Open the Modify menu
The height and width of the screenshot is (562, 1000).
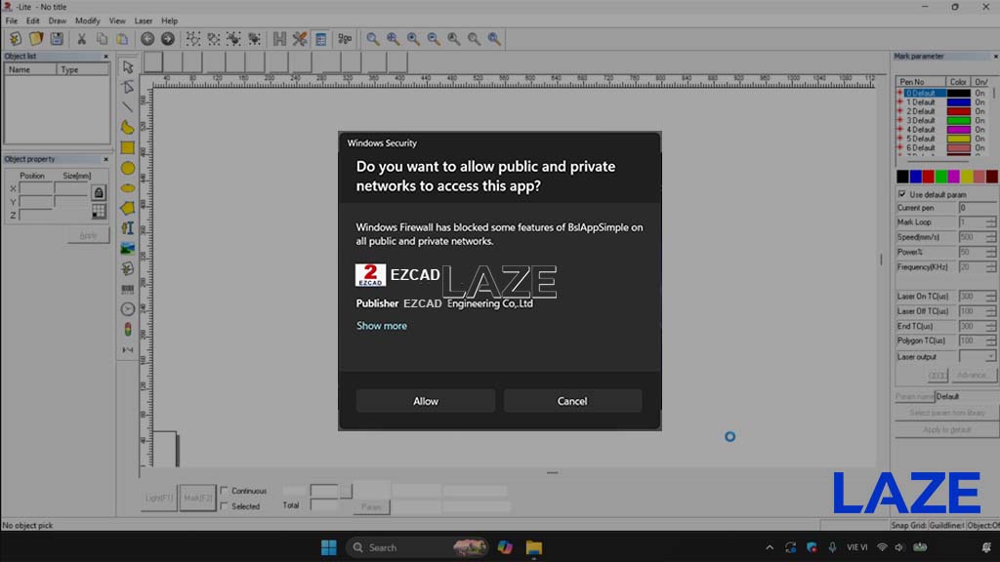[x=87, y=21]
